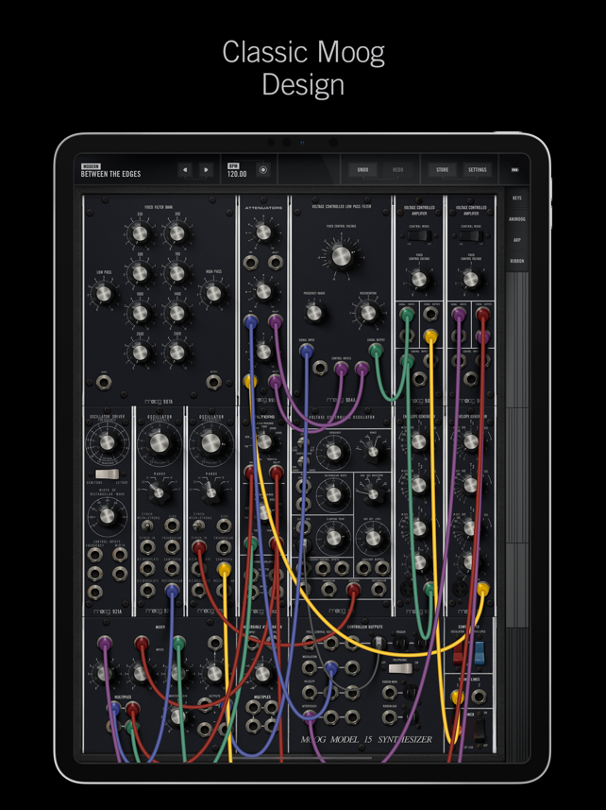Flip the Synch switch on first Oscillator
Screen dimensions: 606x810
click(x=147, y=526)
